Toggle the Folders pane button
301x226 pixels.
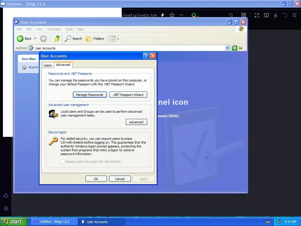click(95, 39)
